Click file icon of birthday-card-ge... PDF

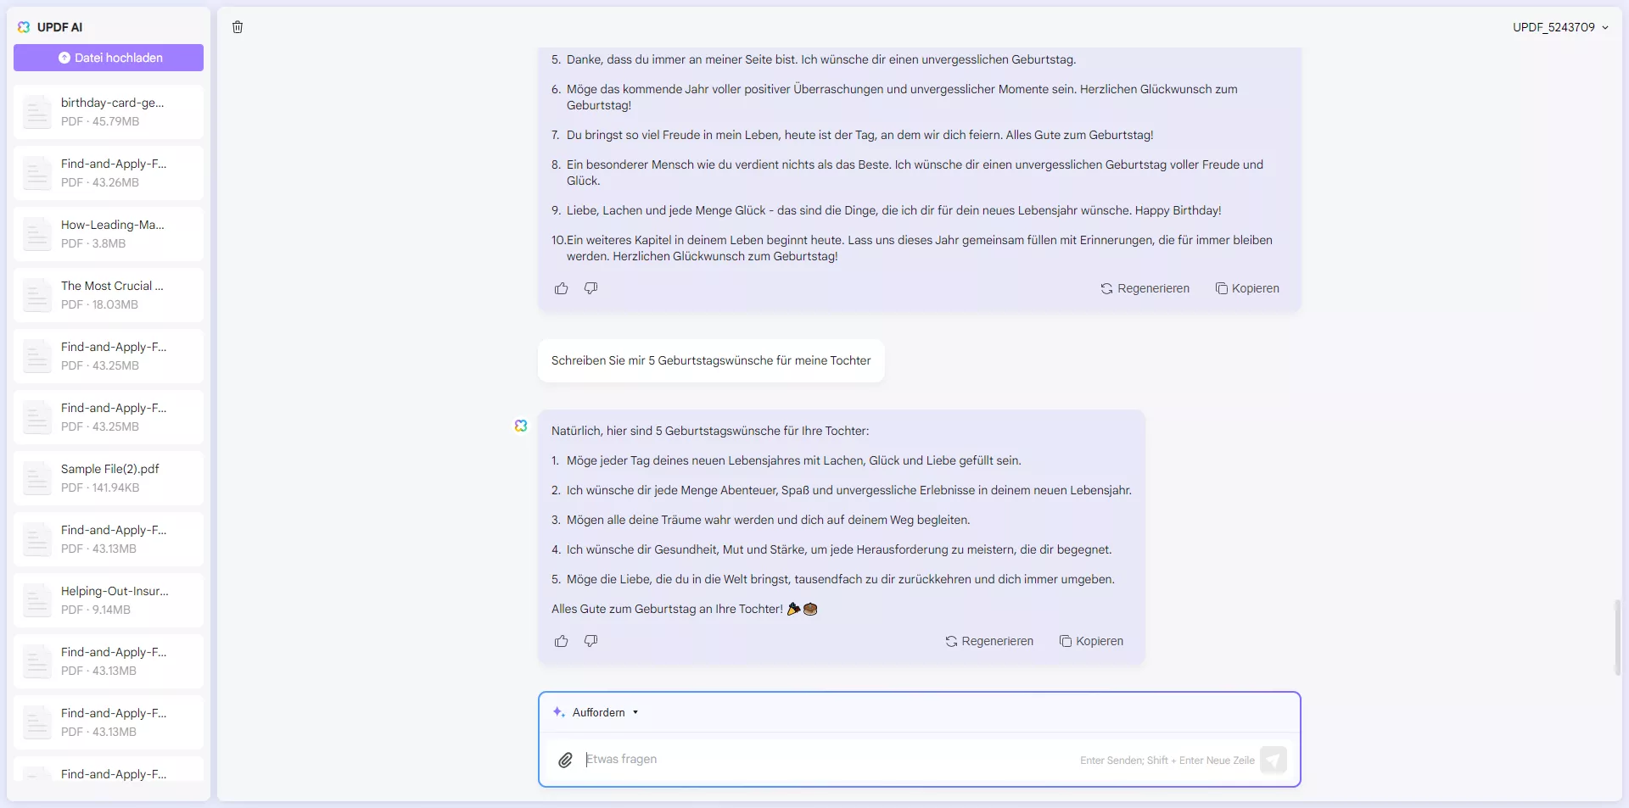(x=37, y=112)
